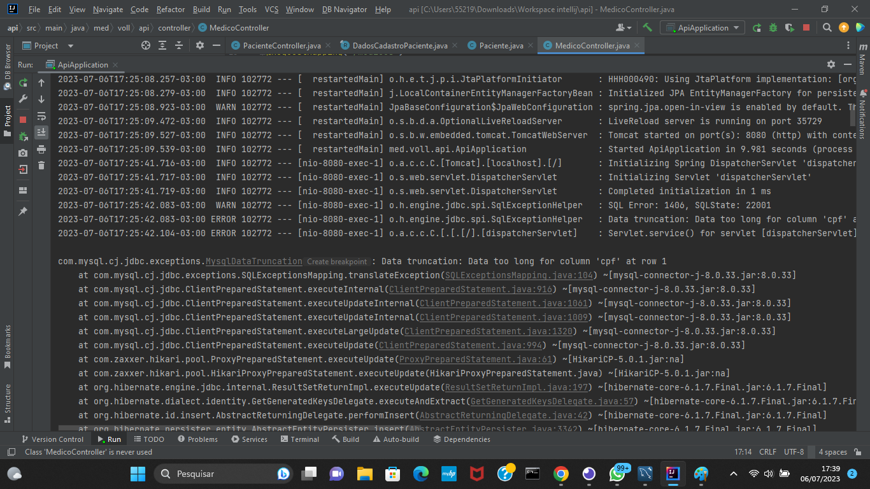Open WhatsApp from the taskbar
Screen dimensions: 870x489
coord(617,474)
